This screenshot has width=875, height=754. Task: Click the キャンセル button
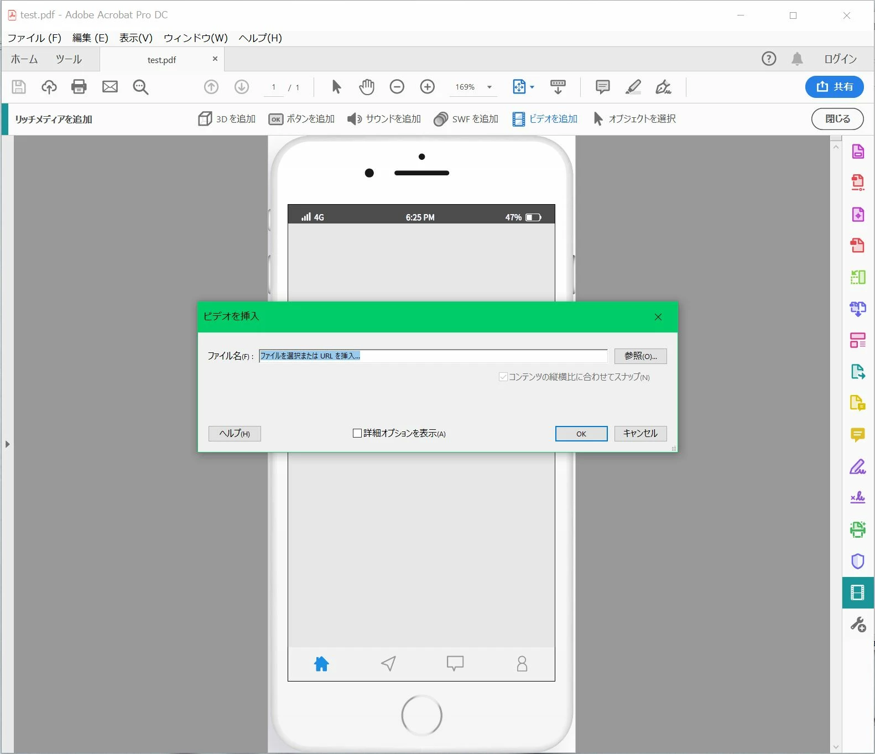pyautogui.click(x=640, y=434)
